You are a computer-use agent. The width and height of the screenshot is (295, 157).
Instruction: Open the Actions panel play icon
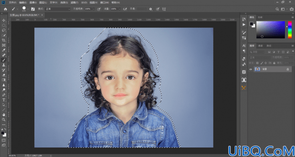[x=244, y=25]
